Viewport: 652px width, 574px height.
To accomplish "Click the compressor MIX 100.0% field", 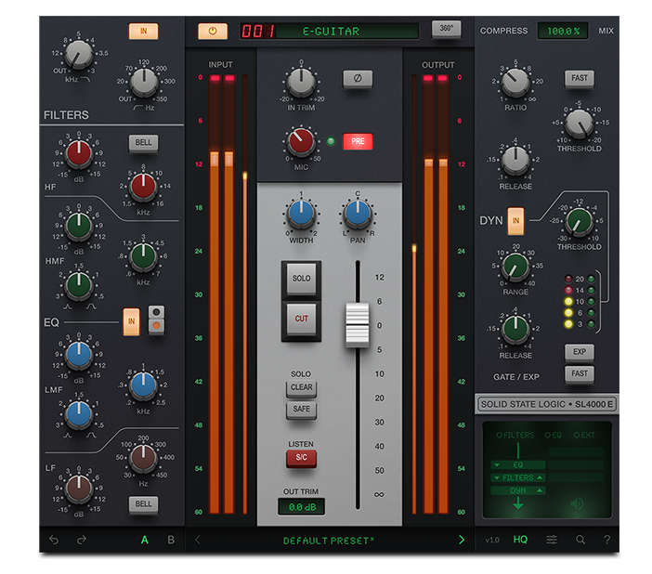I will coord(563,31).
